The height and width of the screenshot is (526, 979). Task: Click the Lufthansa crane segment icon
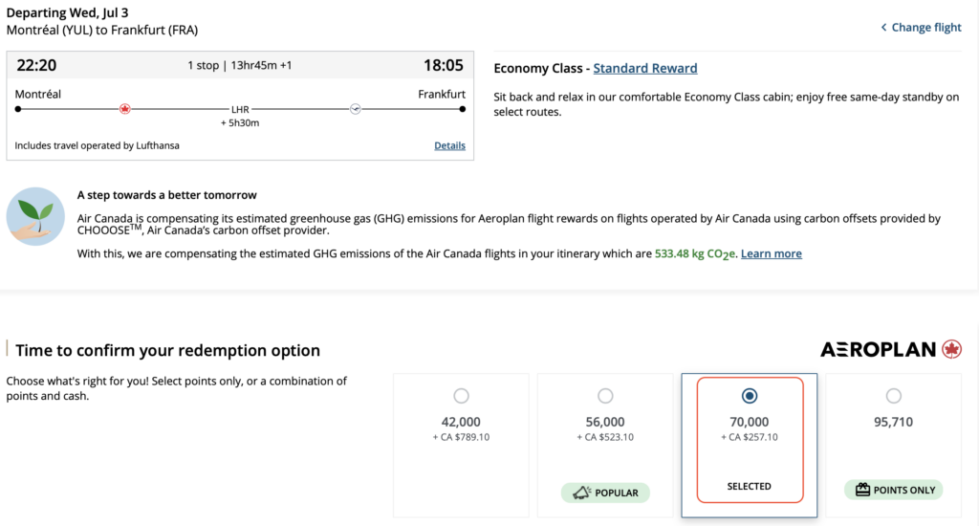click(x=355, y=109)
